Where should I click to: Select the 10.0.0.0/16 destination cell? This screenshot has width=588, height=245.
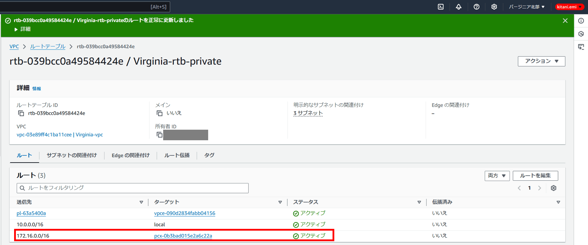point(30,225)
